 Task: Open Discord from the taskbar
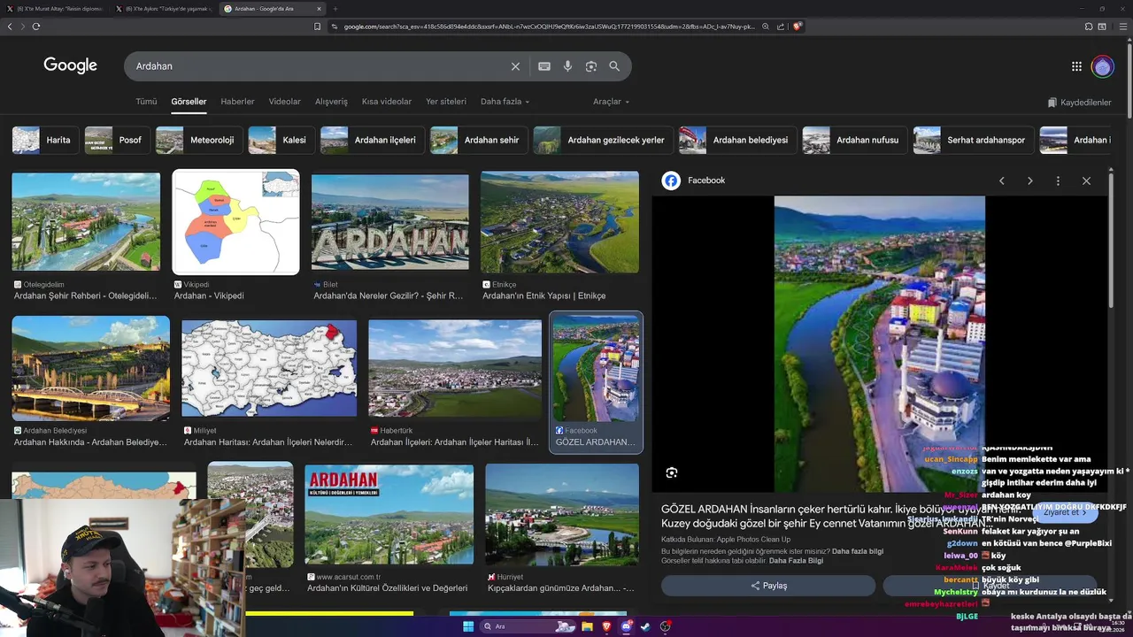627,626
